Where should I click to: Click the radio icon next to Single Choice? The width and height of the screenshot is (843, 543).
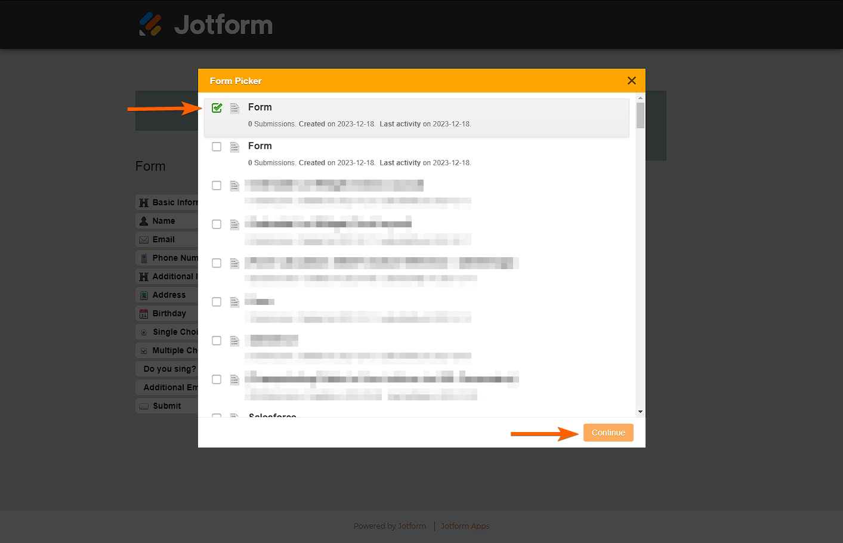144,332
